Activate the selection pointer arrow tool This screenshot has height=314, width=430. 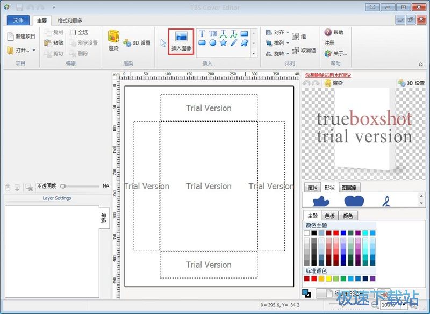point(163,43)
